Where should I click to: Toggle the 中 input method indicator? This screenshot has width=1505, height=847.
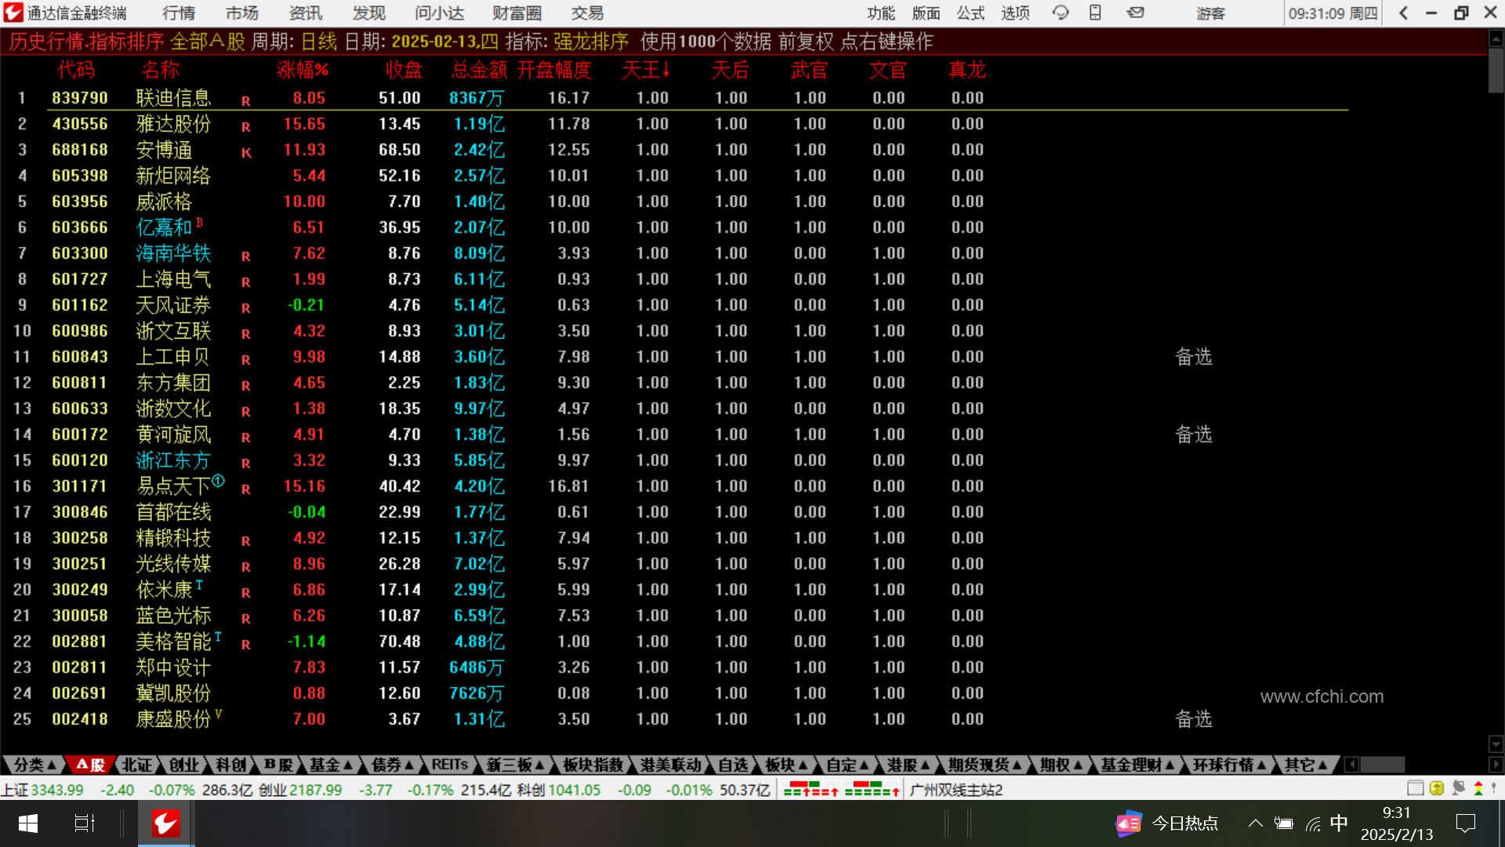tap(1339, 823)
